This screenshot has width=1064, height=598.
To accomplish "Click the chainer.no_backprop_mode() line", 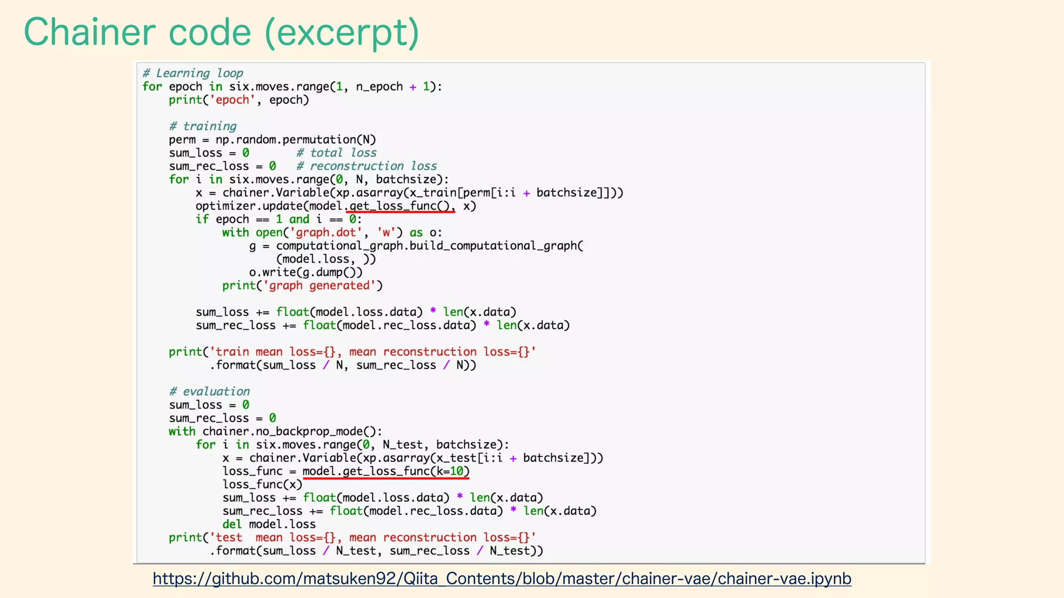I will (x=276, y=431).
